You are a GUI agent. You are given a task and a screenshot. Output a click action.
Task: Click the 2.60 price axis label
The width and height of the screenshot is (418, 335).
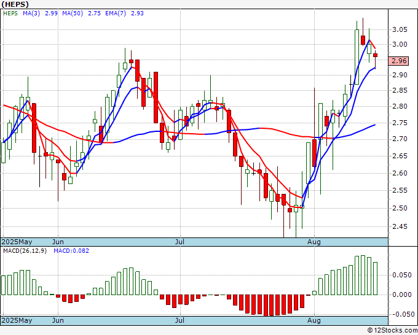400,173
